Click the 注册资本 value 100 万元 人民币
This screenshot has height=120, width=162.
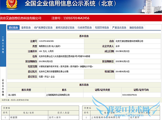46,51
